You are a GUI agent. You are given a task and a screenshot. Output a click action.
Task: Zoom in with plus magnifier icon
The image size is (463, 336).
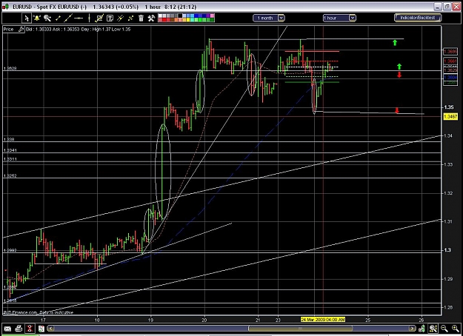(x=456, y=329)
